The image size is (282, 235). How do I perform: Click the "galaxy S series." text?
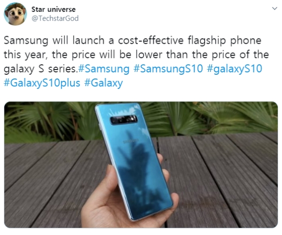[41, 69]
